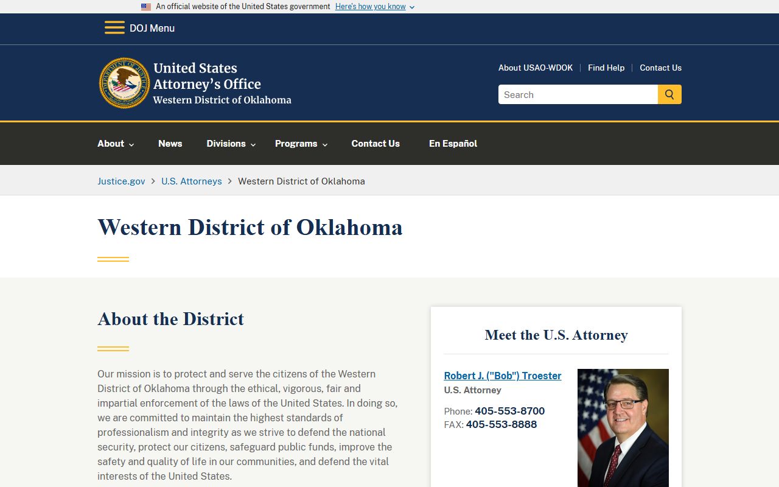
Task: Click the US flag icon in banner
Action: (x=146, y=7)
